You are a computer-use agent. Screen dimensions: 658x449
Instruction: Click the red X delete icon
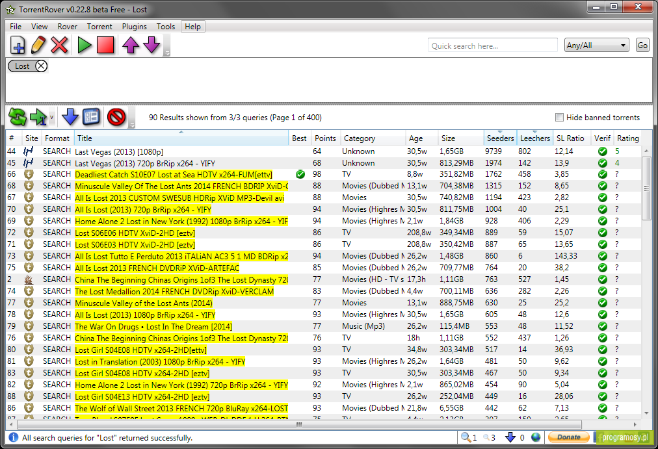59,45
